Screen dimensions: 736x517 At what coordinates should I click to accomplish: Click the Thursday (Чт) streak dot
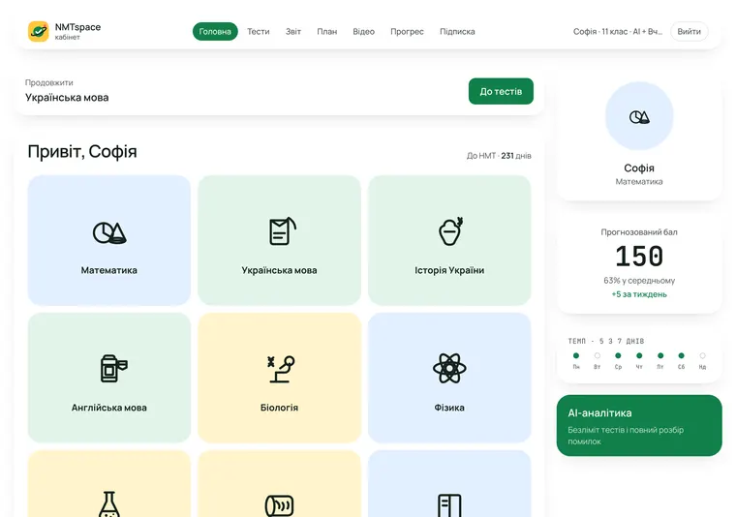coord(639,355)
